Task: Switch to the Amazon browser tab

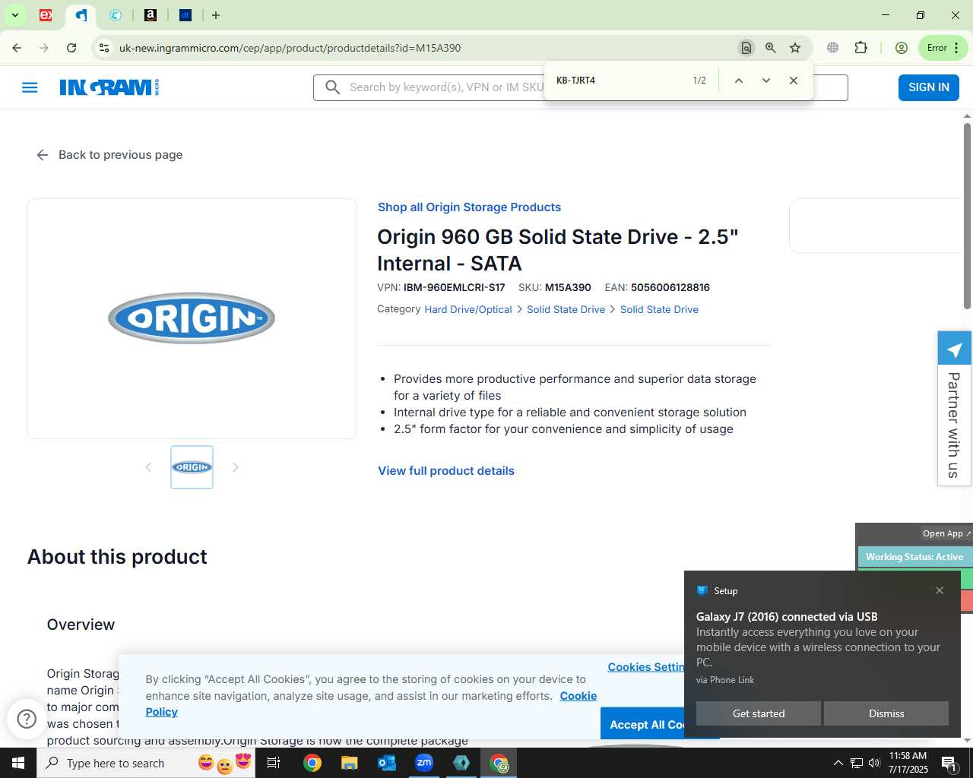Action: (x=151, y=15)
